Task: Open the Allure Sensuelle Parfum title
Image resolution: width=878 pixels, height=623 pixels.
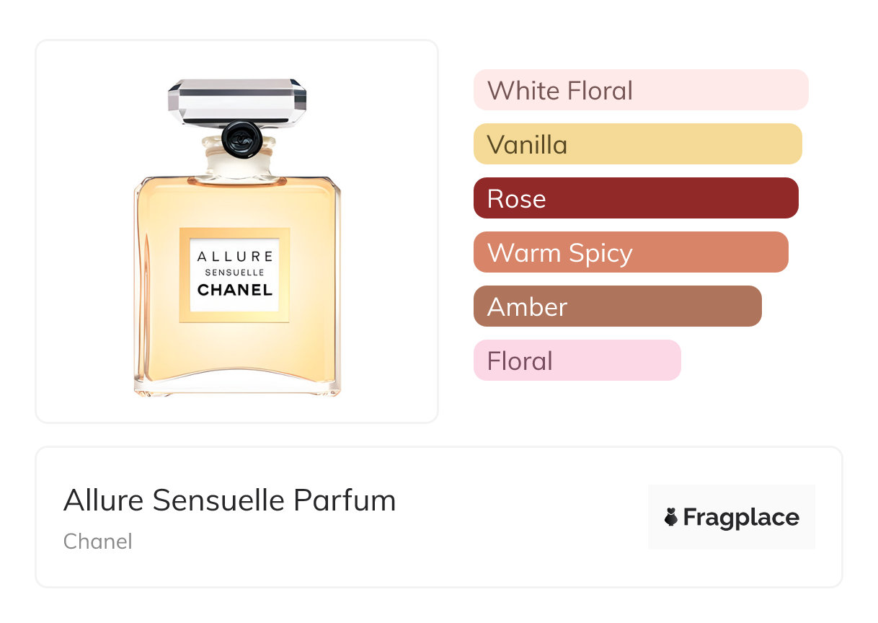Action: click(229, 500)
